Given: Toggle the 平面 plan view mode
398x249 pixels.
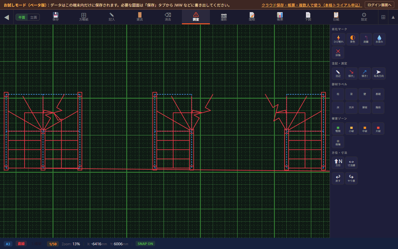Looking at the screenshot, I should [22, 17].
